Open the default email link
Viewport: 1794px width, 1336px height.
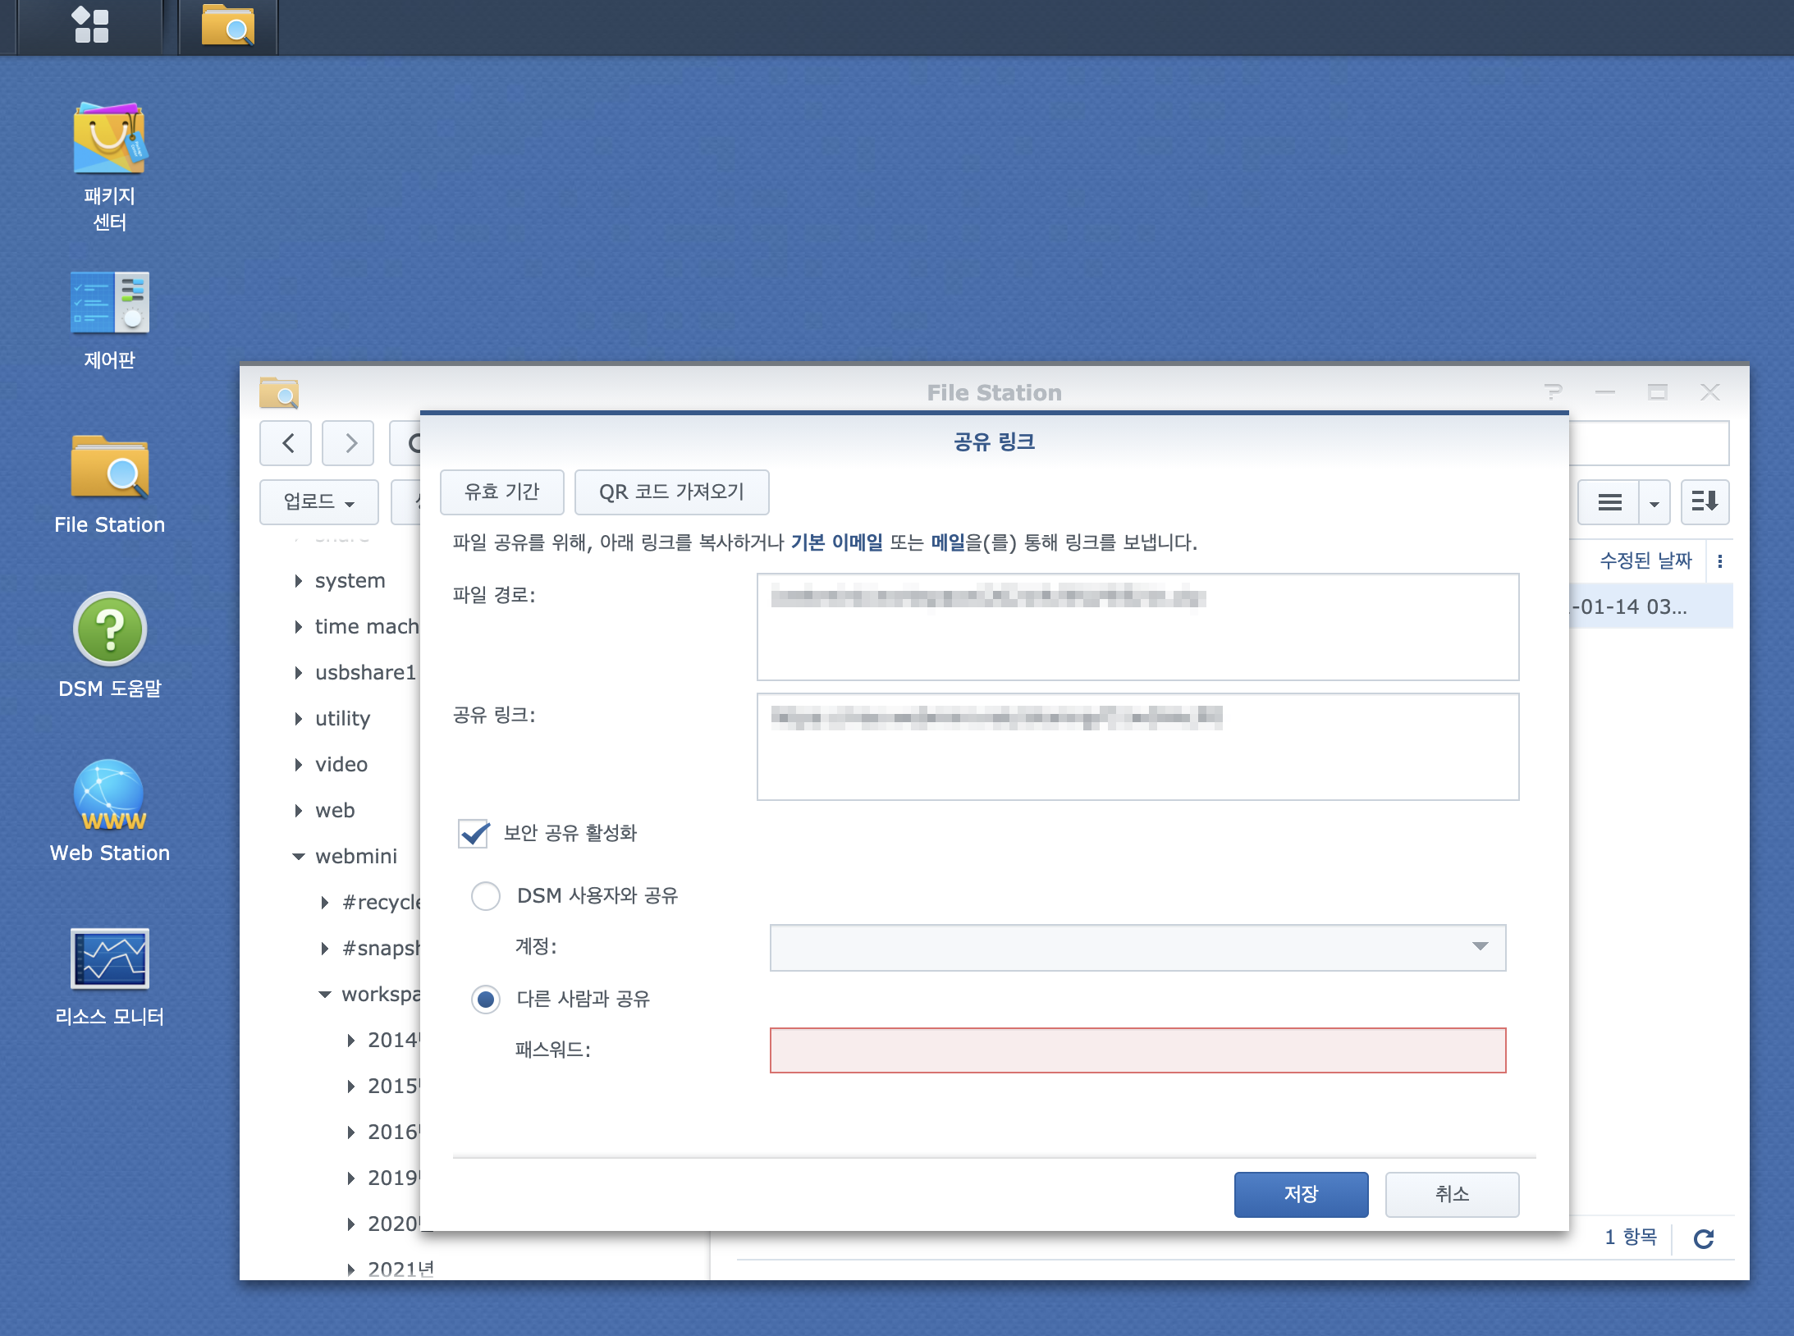coord(836,542)
